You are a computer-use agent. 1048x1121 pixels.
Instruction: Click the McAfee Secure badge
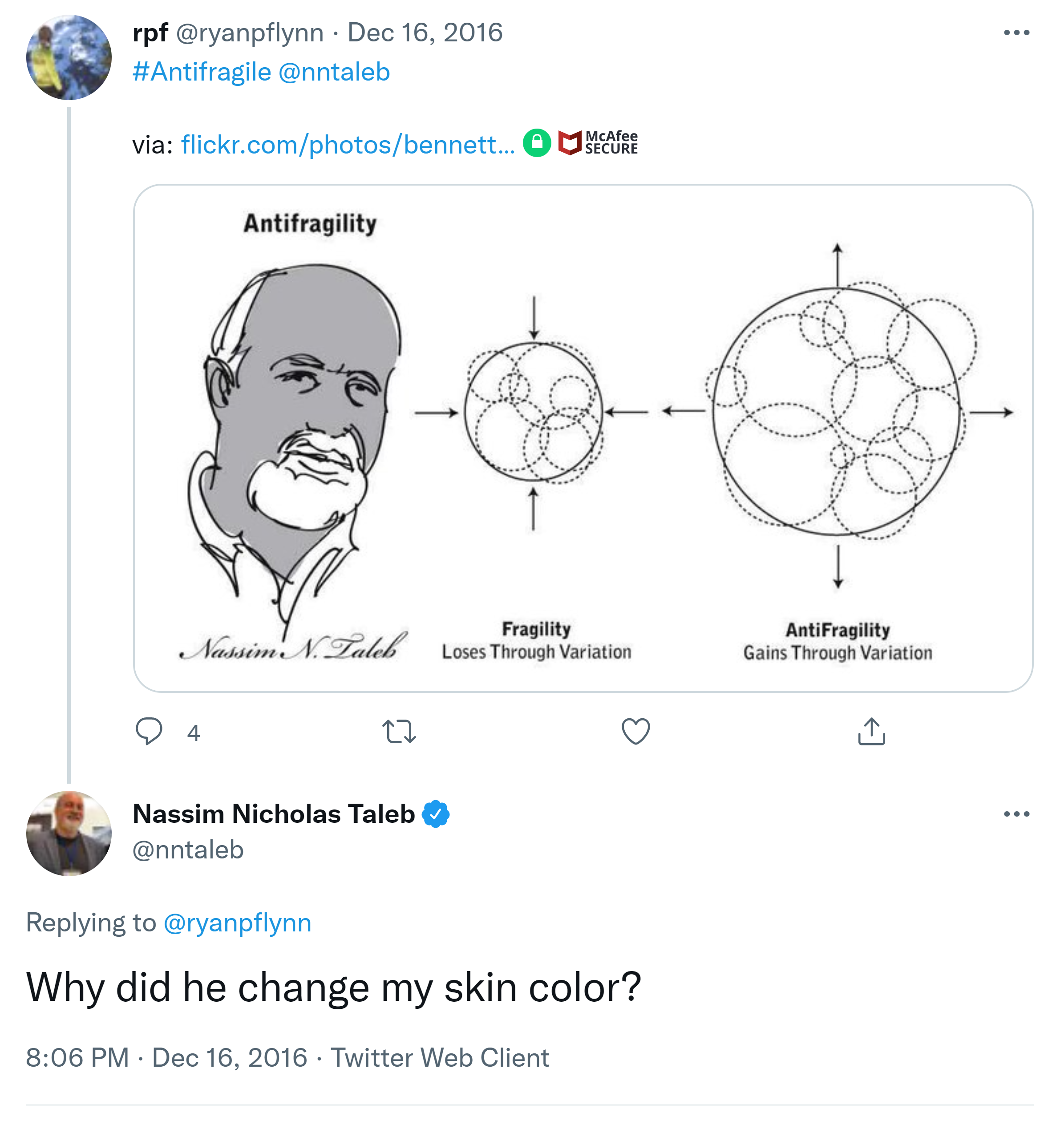pos(598,143)
